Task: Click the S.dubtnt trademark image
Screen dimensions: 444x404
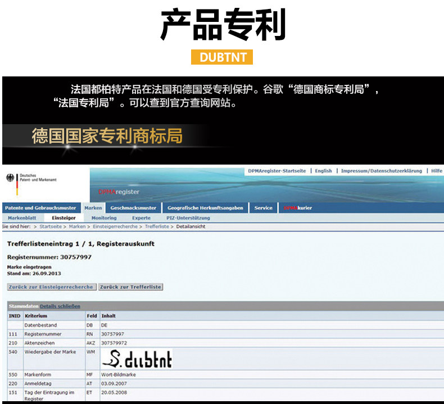Action: (x=137, y=358)
